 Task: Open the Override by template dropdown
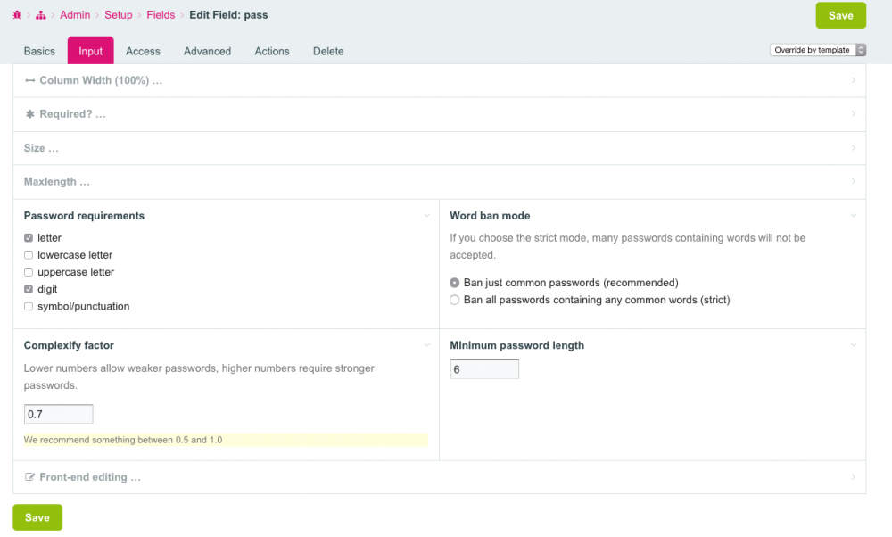(x=817, y=50)
